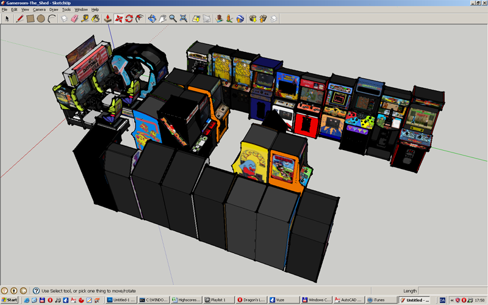The height and width of the screenshot is (305, 488).
Task: Switch to Windows C... taskbar window
Action: [316, 300]
